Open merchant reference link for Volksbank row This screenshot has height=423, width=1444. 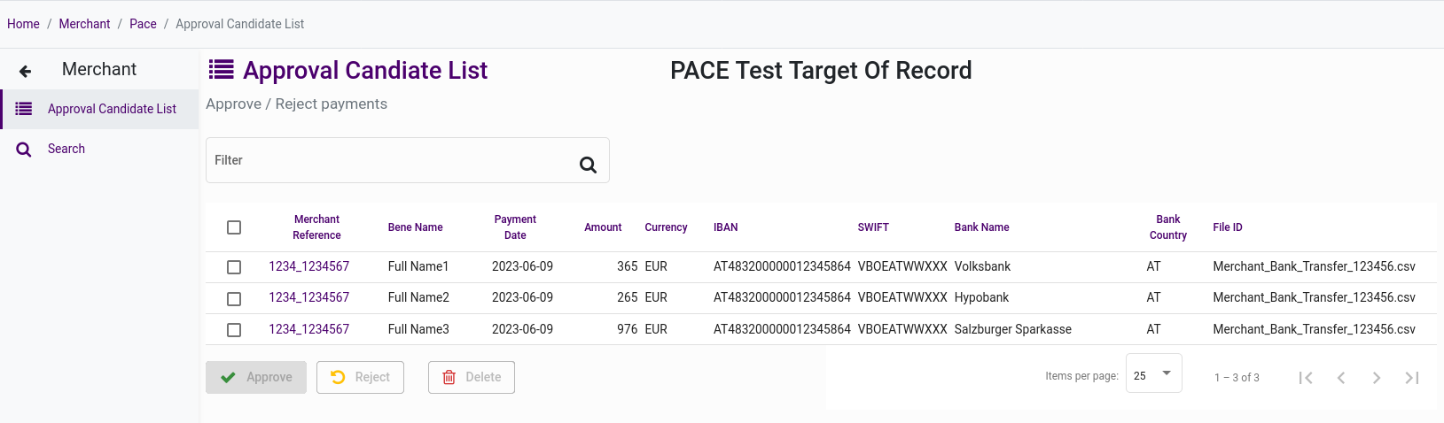pos(308,266)
